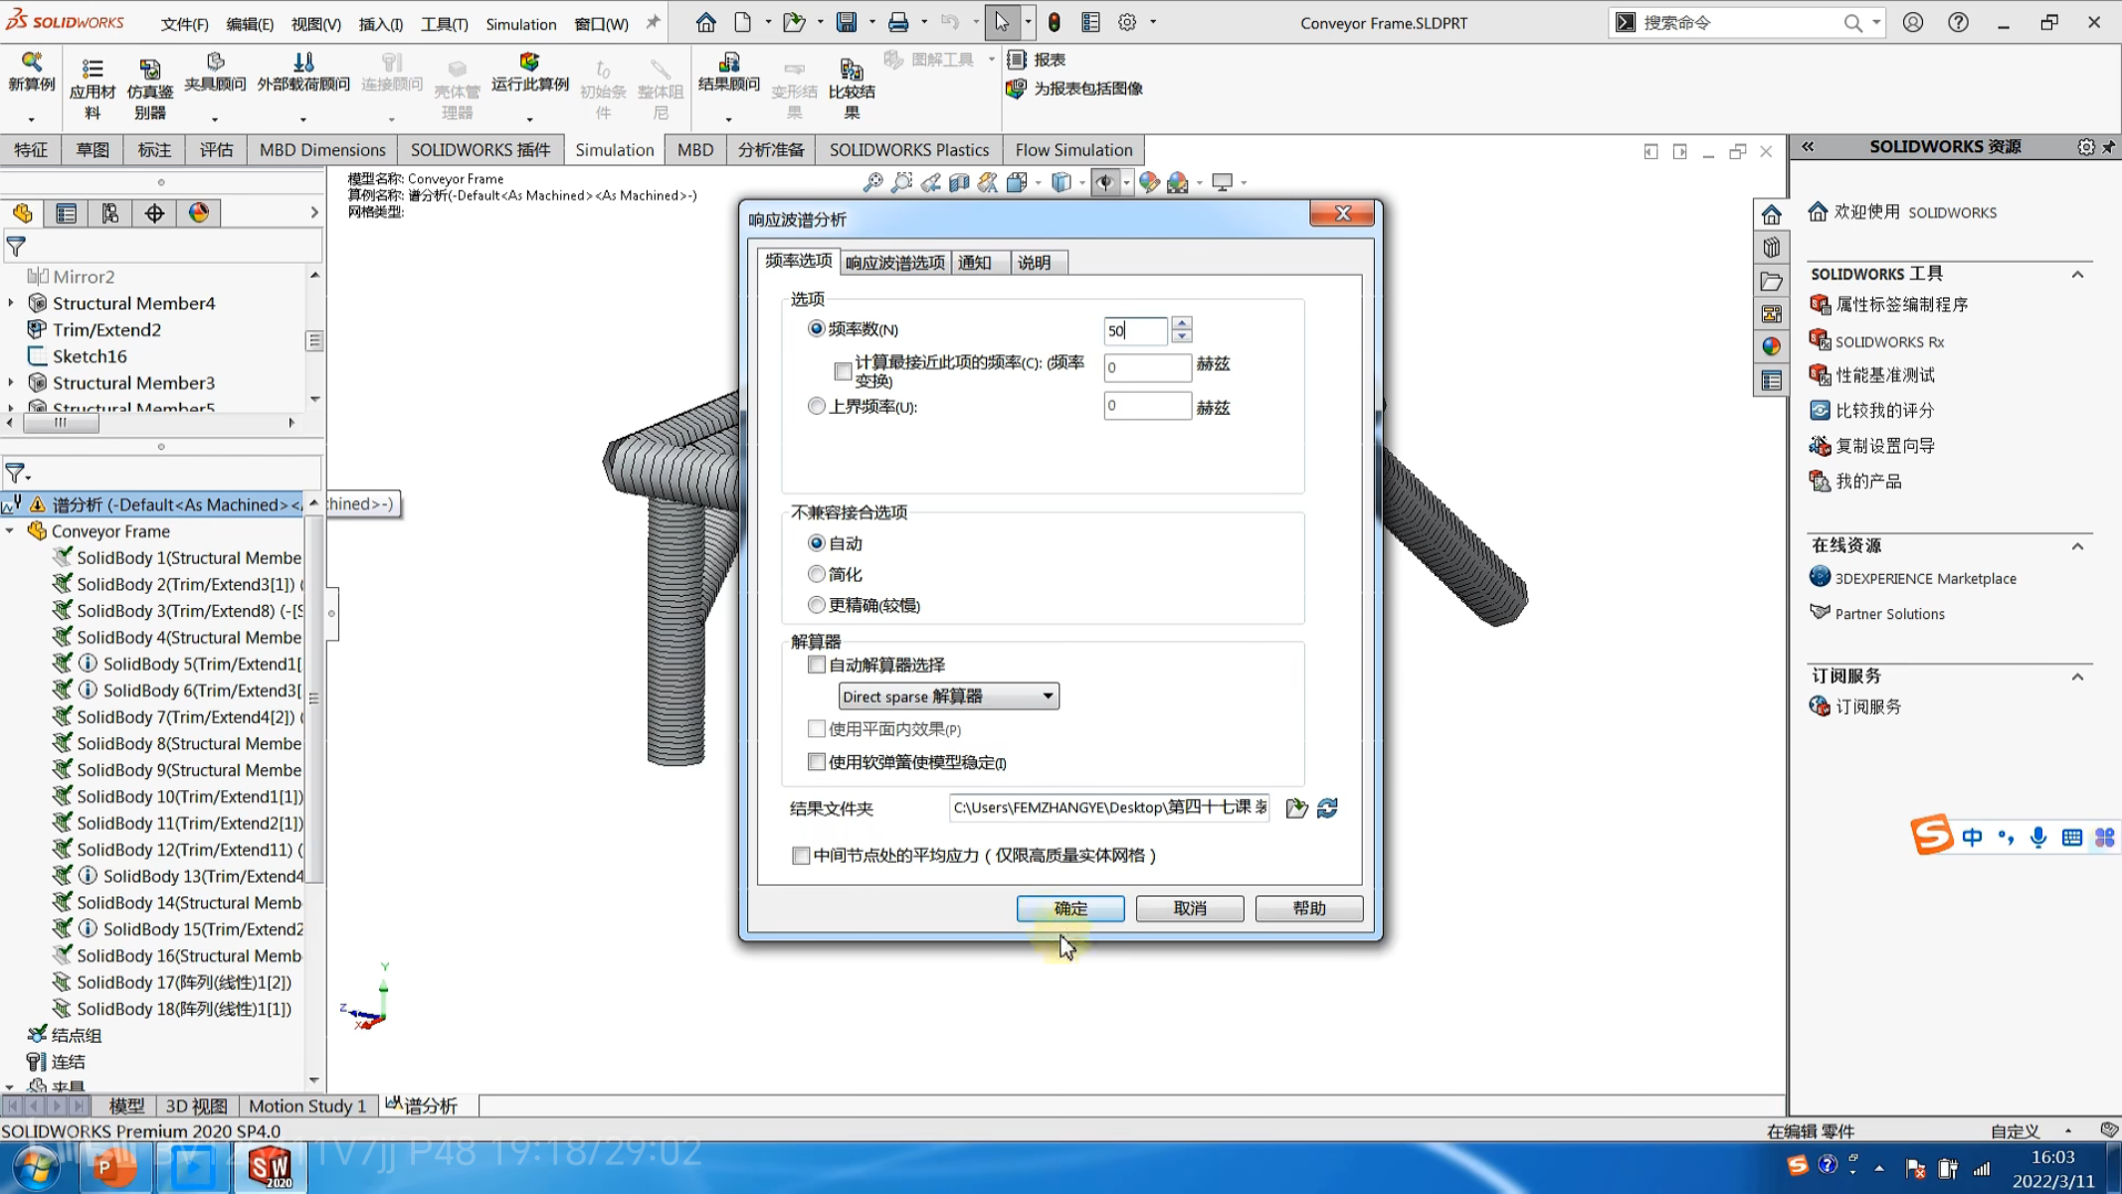Image resolution: width=2122 pixels, height=1194 pixels.
Task: Open the PropertyManager tab icon
Action: coord(66,213)
